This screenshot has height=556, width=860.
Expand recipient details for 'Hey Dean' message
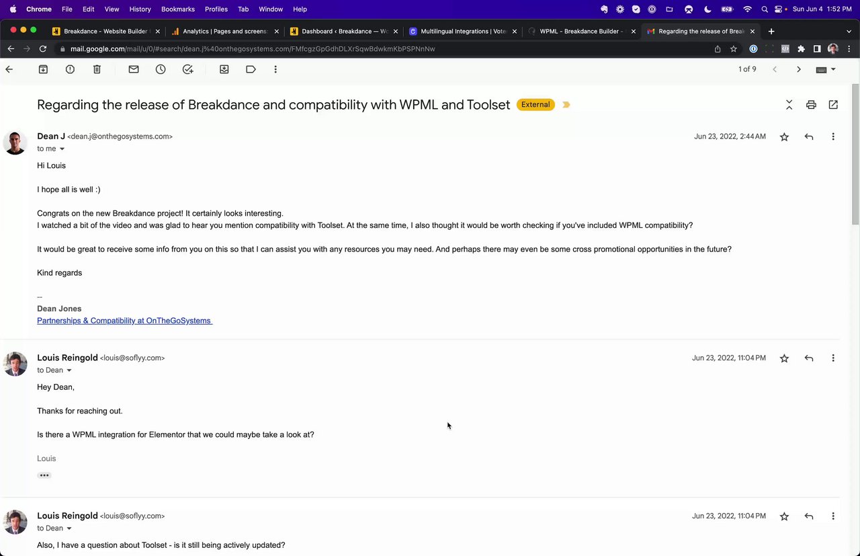69,370
